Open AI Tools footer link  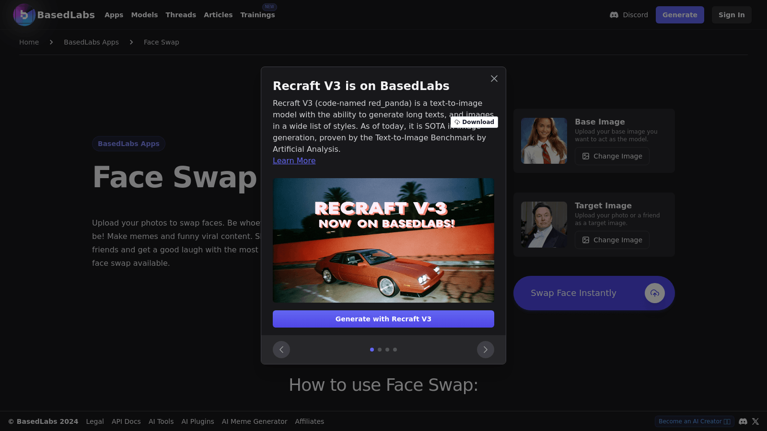click(x=161, y=421)
